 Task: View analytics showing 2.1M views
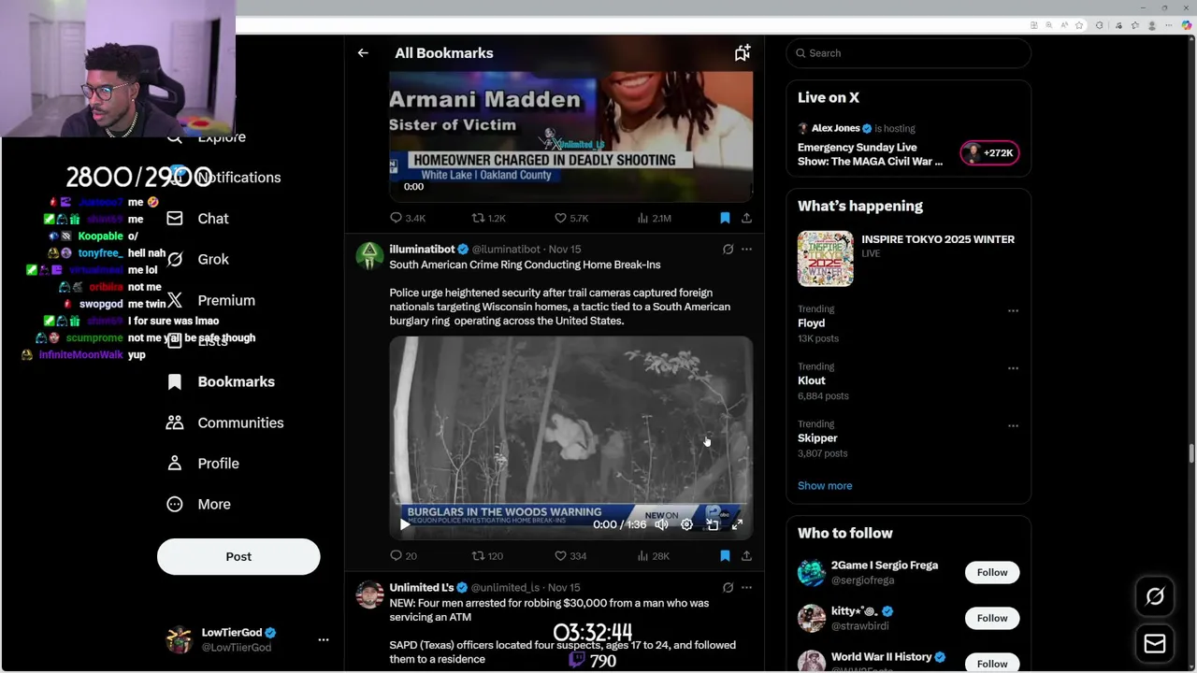pos(654,218)
